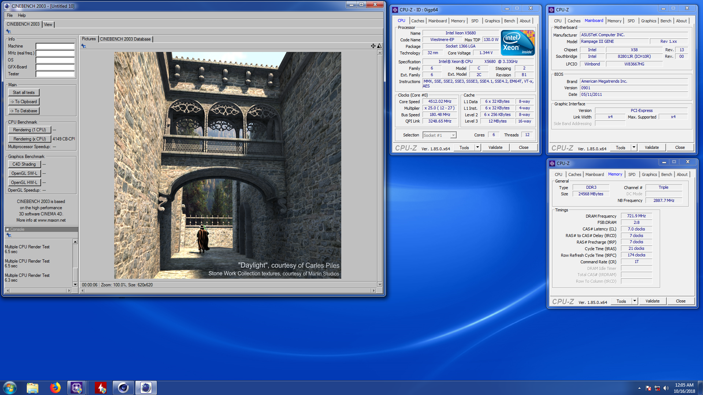Click the pin icon below Pictures tab
The image size is (703, 395).
83,46
